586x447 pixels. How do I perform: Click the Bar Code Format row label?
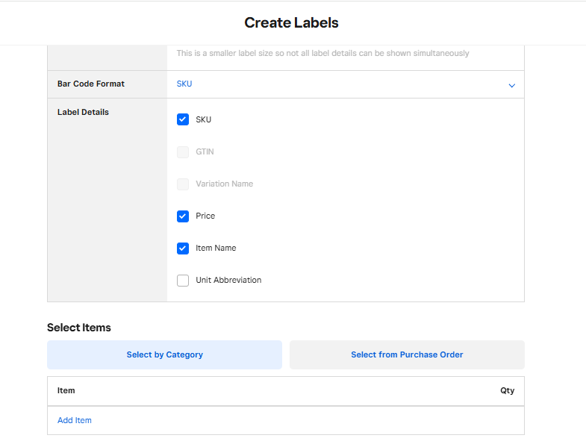(x=91, y=84)
